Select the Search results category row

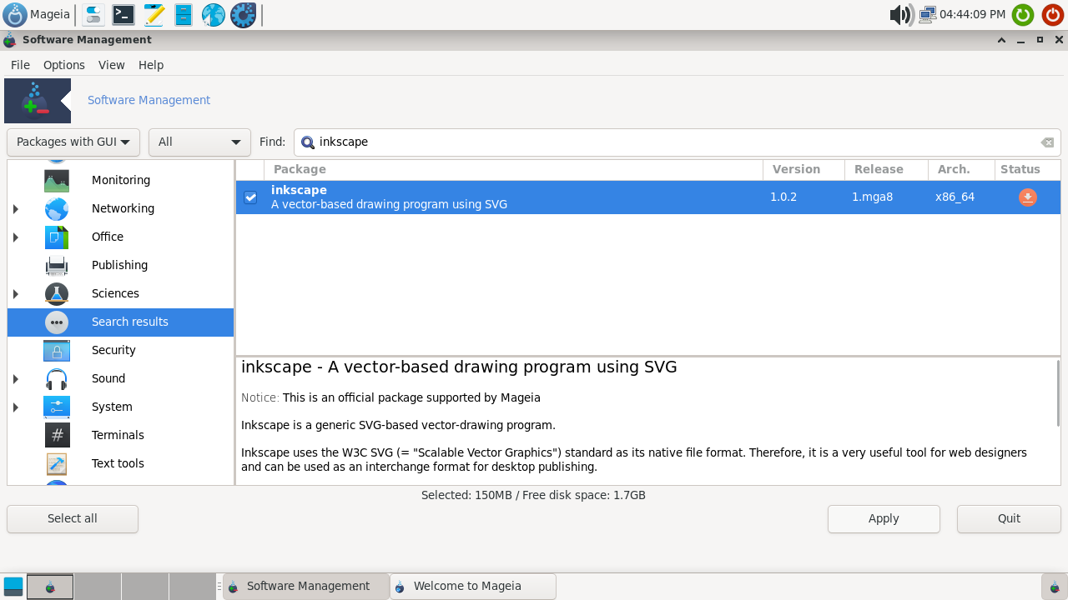[x=120, y=322]
